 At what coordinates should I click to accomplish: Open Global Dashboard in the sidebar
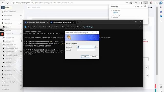tap(10, 12)
